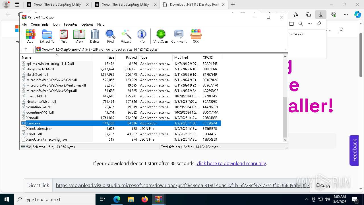Open the Find magnifier tool
The height and width of the screenshot is (205, 364).
coord(110,36)
